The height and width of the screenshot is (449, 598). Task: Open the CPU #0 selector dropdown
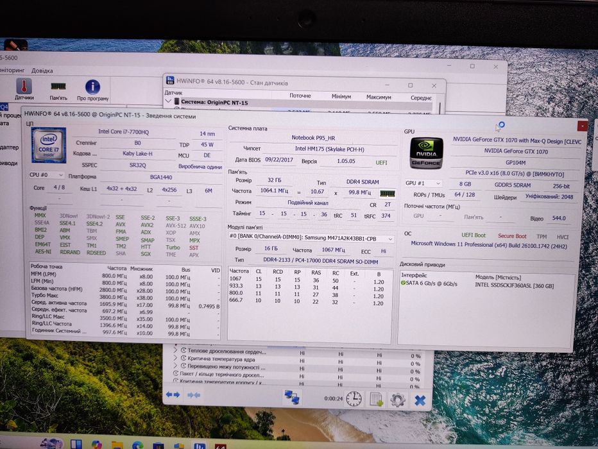click(46, 174)
